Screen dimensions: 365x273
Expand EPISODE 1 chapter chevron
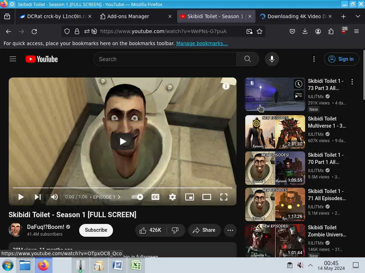(x=119, y=197)
